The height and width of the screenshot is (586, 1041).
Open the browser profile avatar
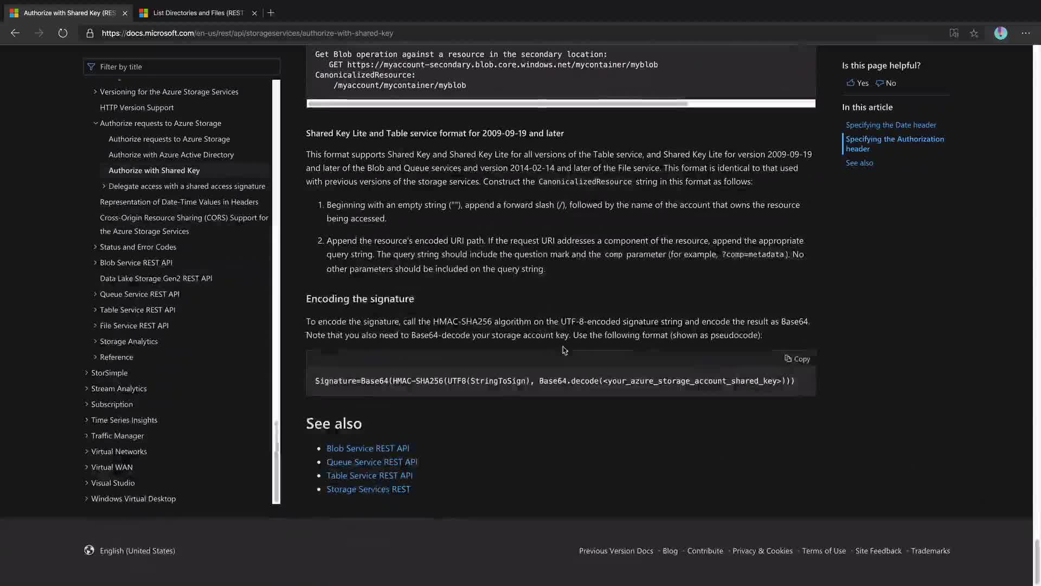coord(1000,33)
